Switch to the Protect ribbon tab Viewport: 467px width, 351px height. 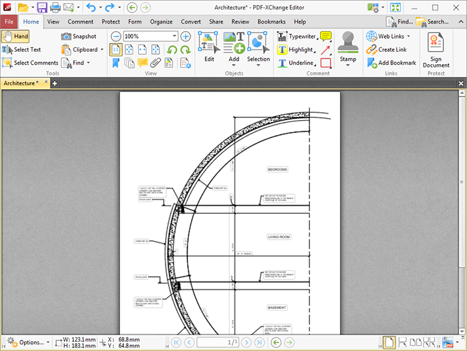point(110,22)
